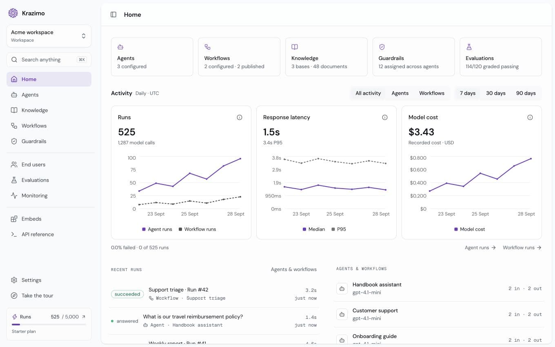Screen dimensions: 555x347
Task: Click the Settings gear icon in sidebar
Action: (14, 280)
